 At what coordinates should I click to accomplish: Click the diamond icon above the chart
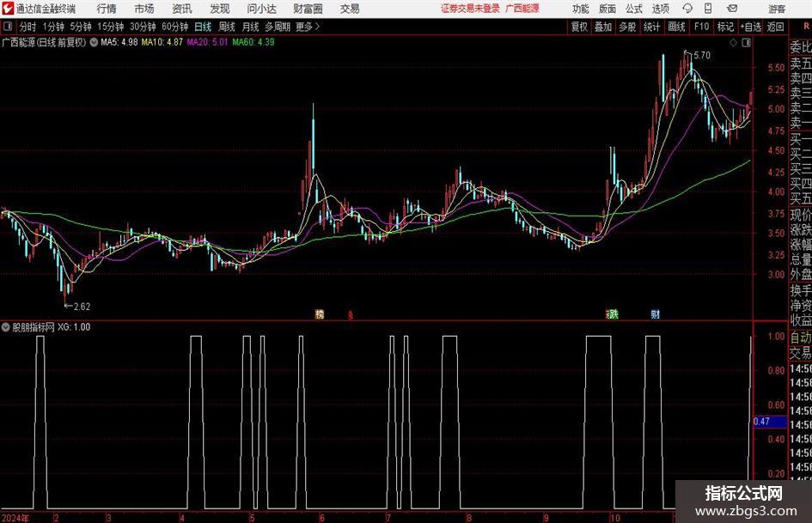tap(733, 43)
